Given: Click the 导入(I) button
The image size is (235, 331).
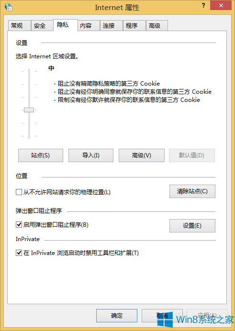Looking at the screenshot, I should pyautogui.click(x=91, y=155).
